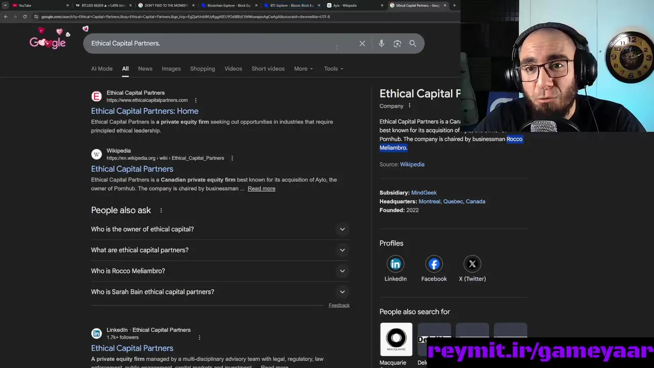This screenshot has width=654, height=368.
Task: Open LinkedIn profile icon in knowledge panel
Action: pyautogui.click(x=395, y=264)
